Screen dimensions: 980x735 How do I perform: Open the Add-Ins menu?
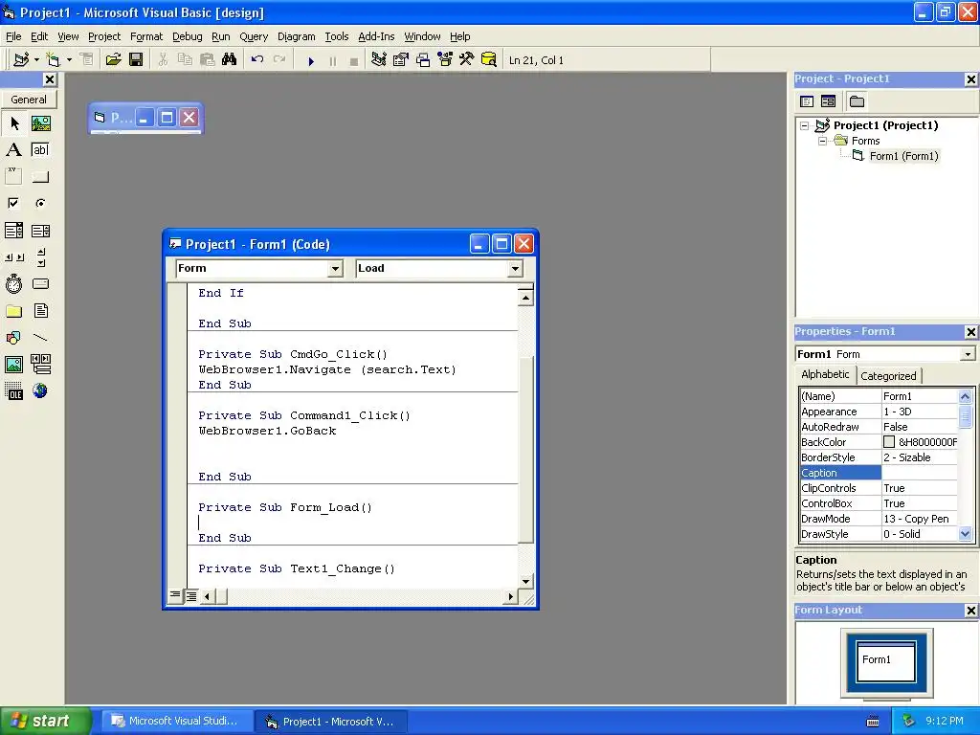pos(375,36)
